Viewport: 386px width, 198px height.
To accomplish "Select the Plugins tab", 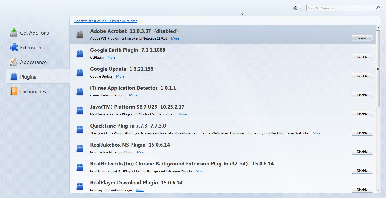I will [x=38, y=77].
